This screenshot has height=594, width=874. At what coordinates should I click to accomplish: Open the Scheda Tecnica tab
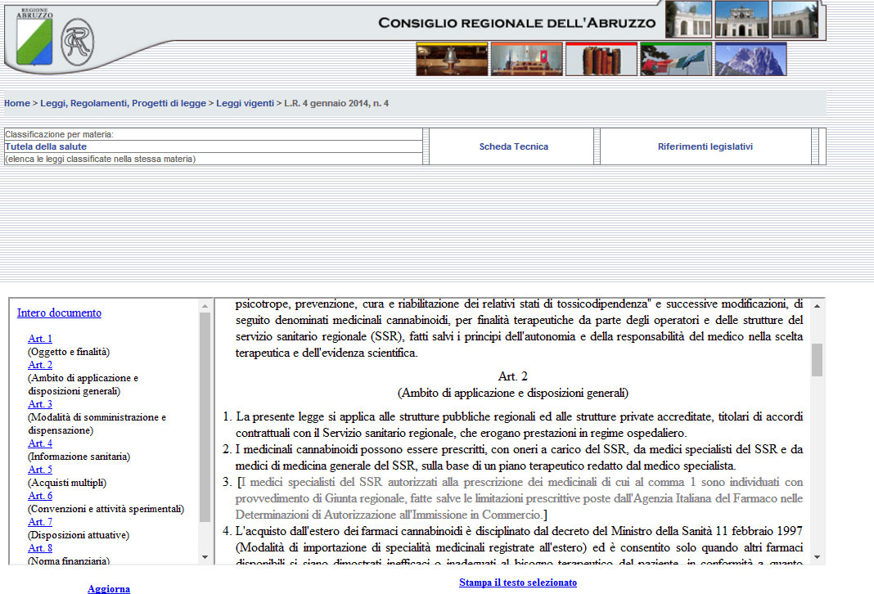click(x=513, y=147)
